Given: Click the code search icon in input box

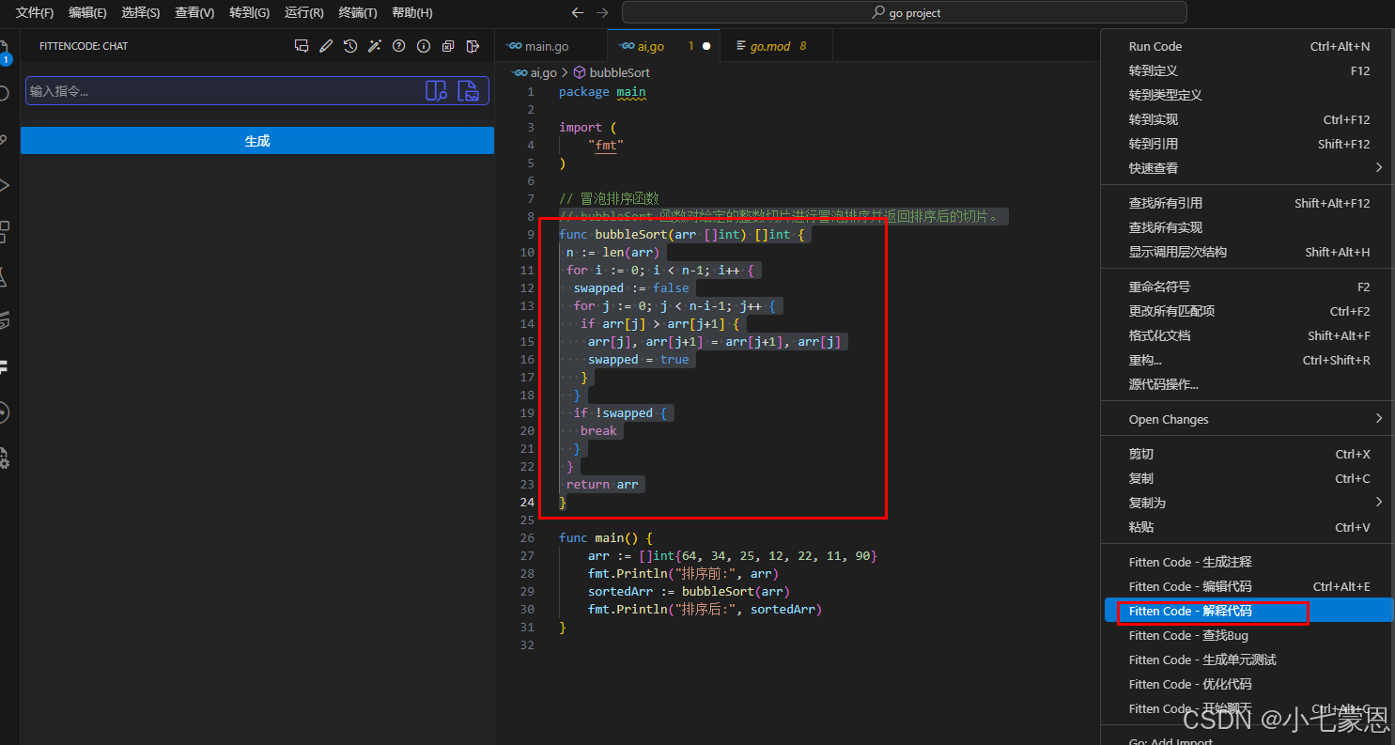Looking at the screenshot, I should tap(436, 91).
